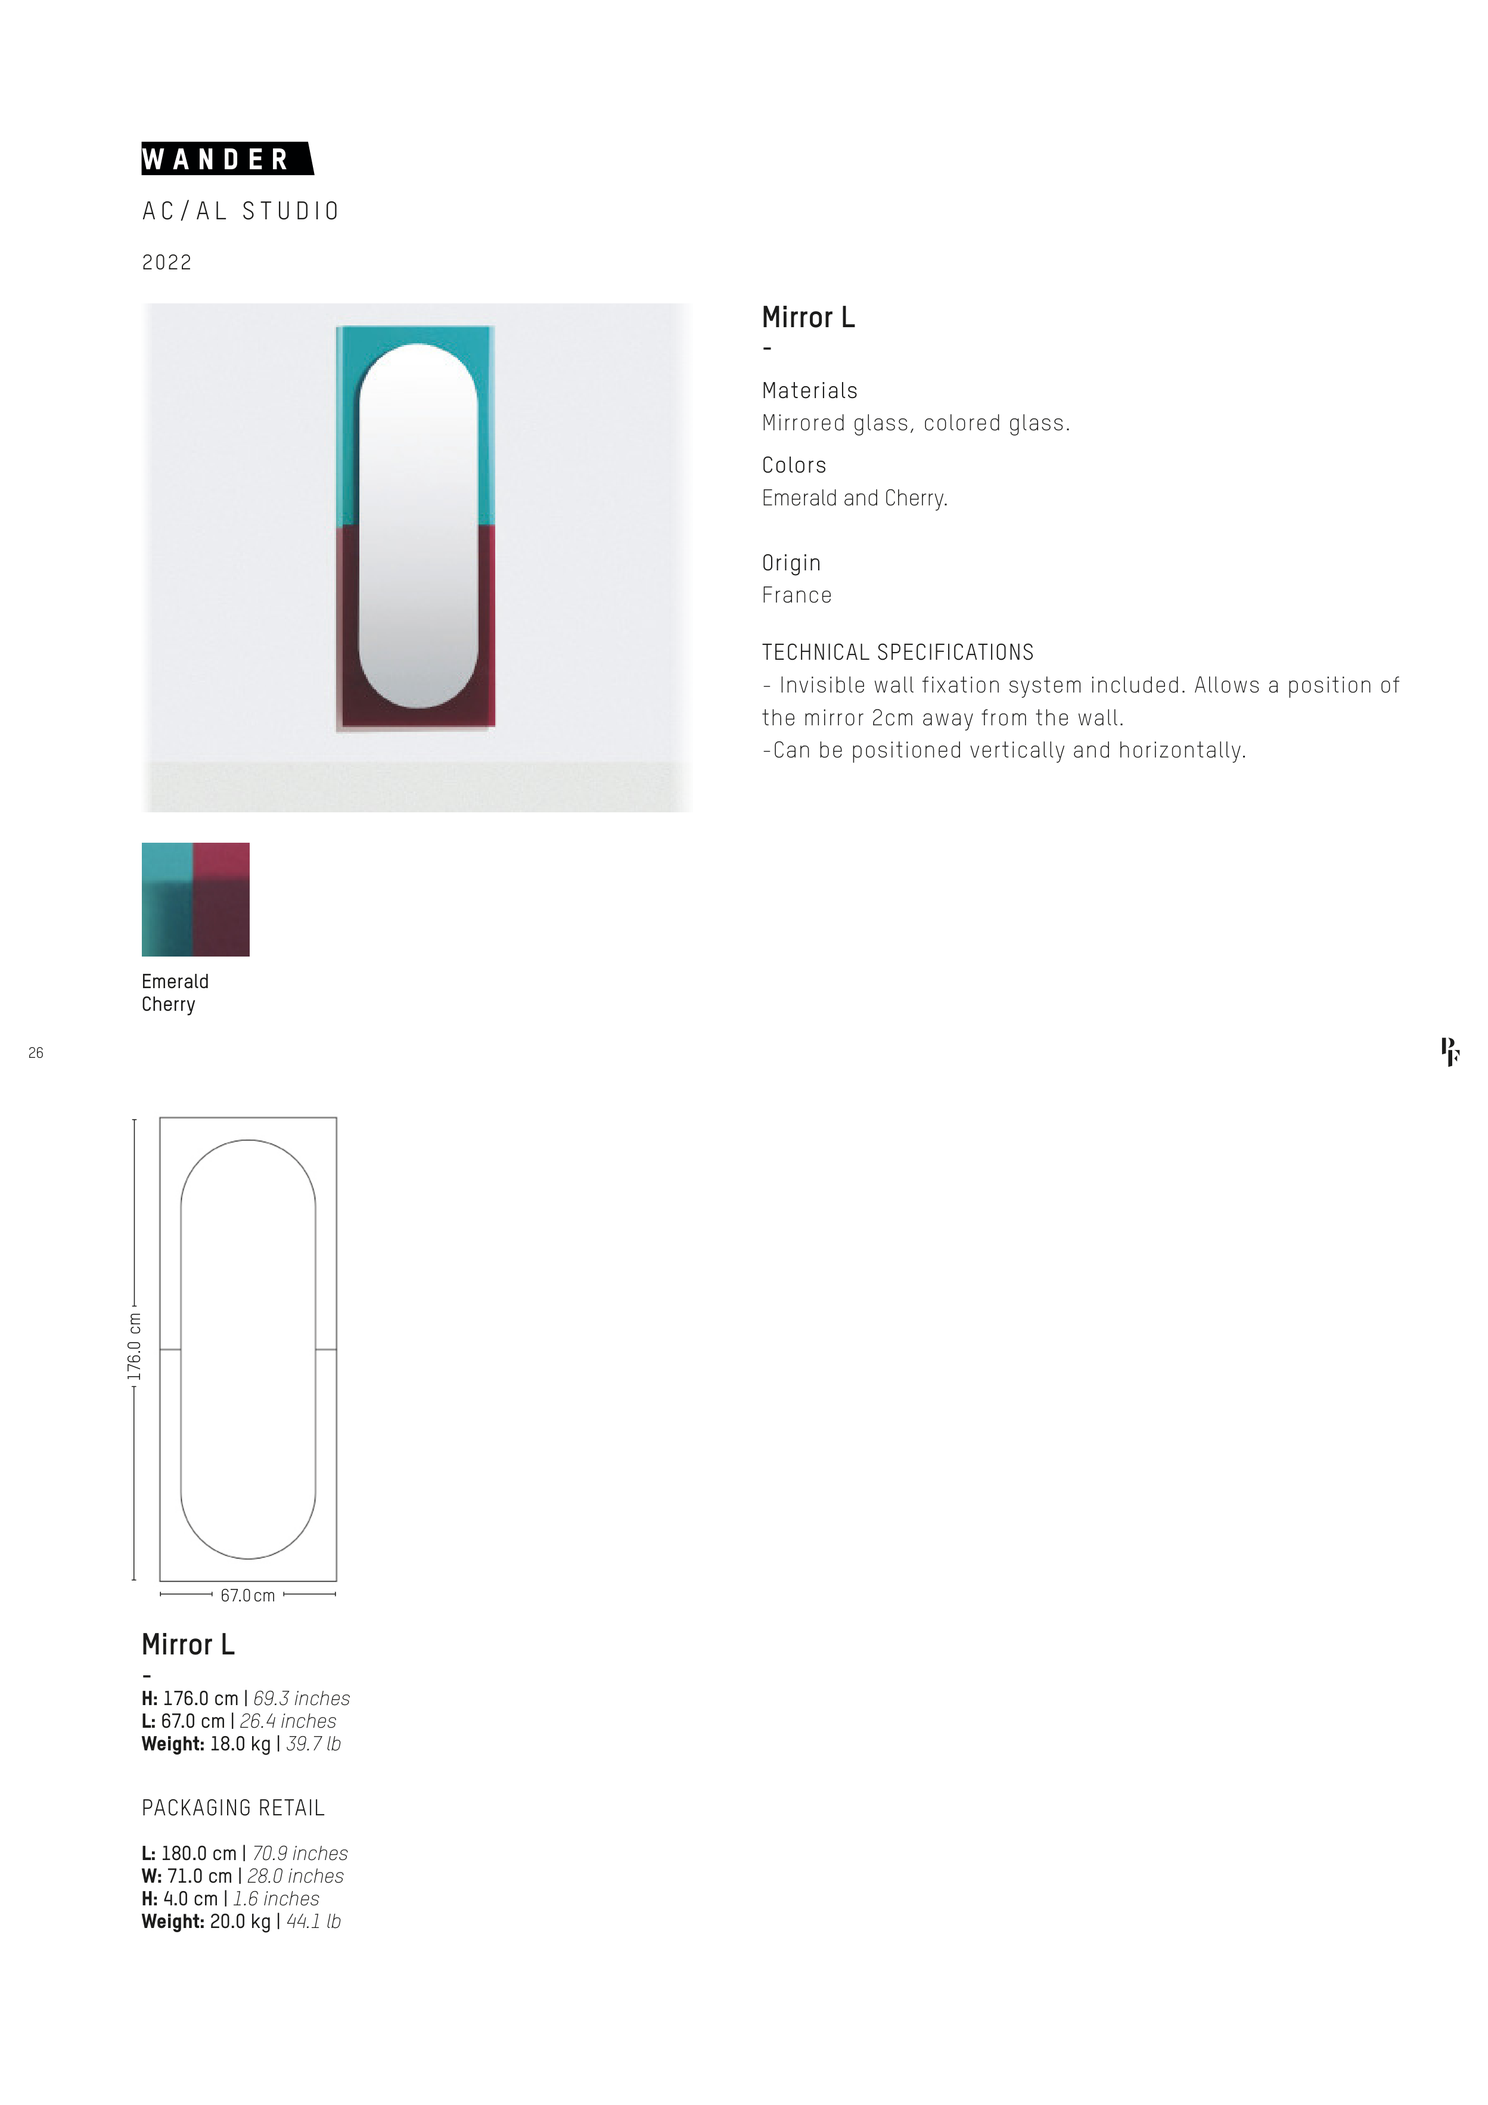Click the Colors section label
This screenshot has width=1488, height=2105.
[x=794, y=465]
